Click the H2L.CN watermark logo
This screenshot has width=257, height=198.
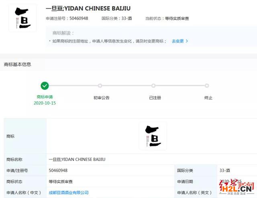[237, 187]
